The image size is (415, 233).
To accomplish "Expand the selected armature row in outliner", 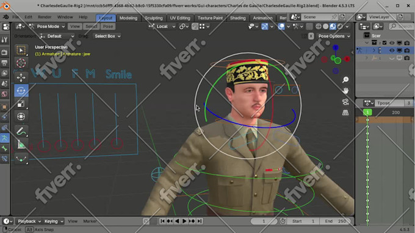I will 374,50.
